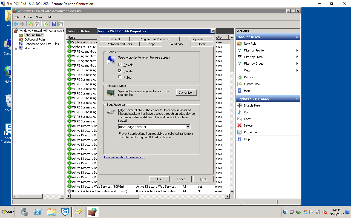Open the Action menu
This screenshot has height=218, width=351.
coord(28,17)
